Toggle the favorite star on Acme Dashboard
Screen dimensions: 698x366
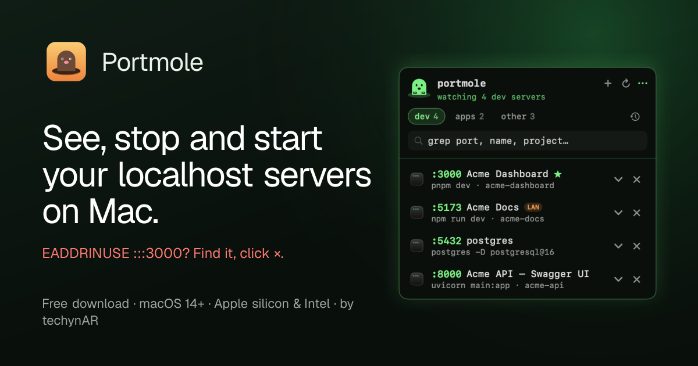coord(558,174)
